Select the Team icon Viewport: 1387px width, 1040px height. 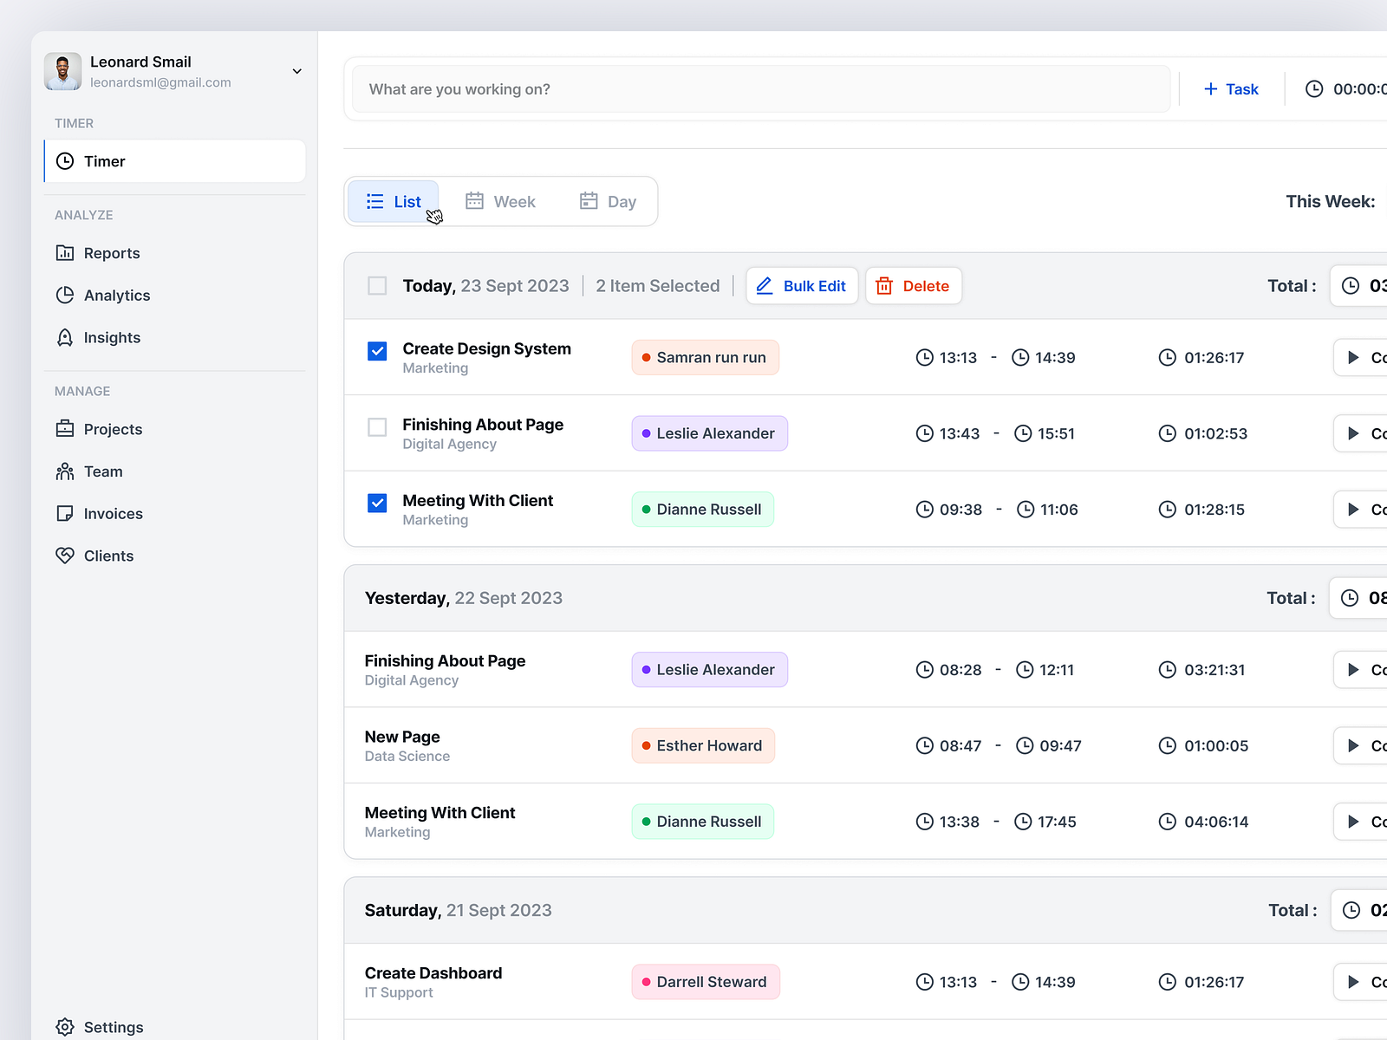(x=65, y=471)
